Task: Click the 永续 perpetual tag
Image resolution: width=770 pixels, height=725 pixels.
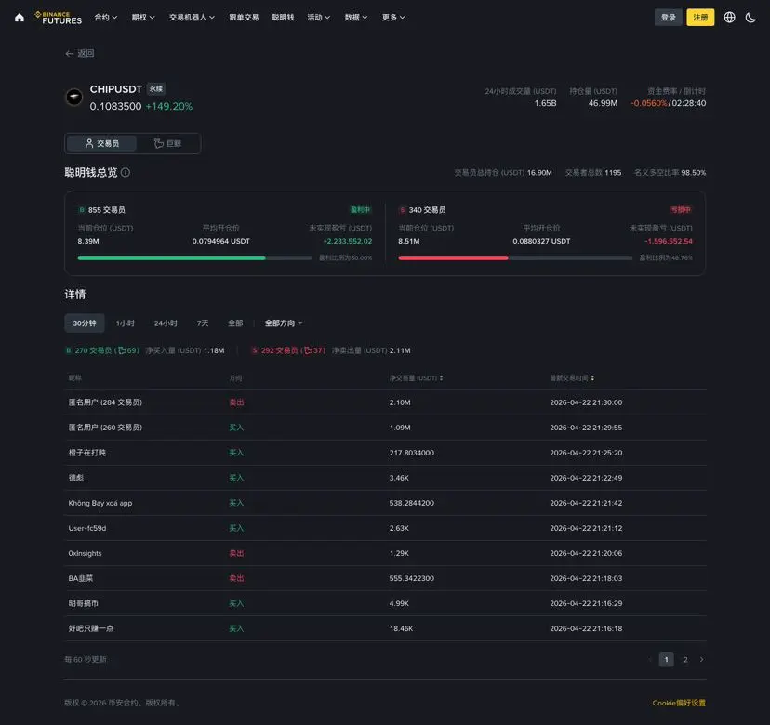Action: 156,89
